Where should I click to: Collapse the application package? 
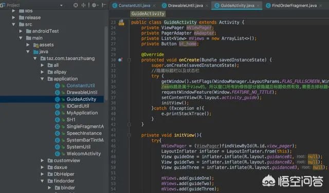42,79
